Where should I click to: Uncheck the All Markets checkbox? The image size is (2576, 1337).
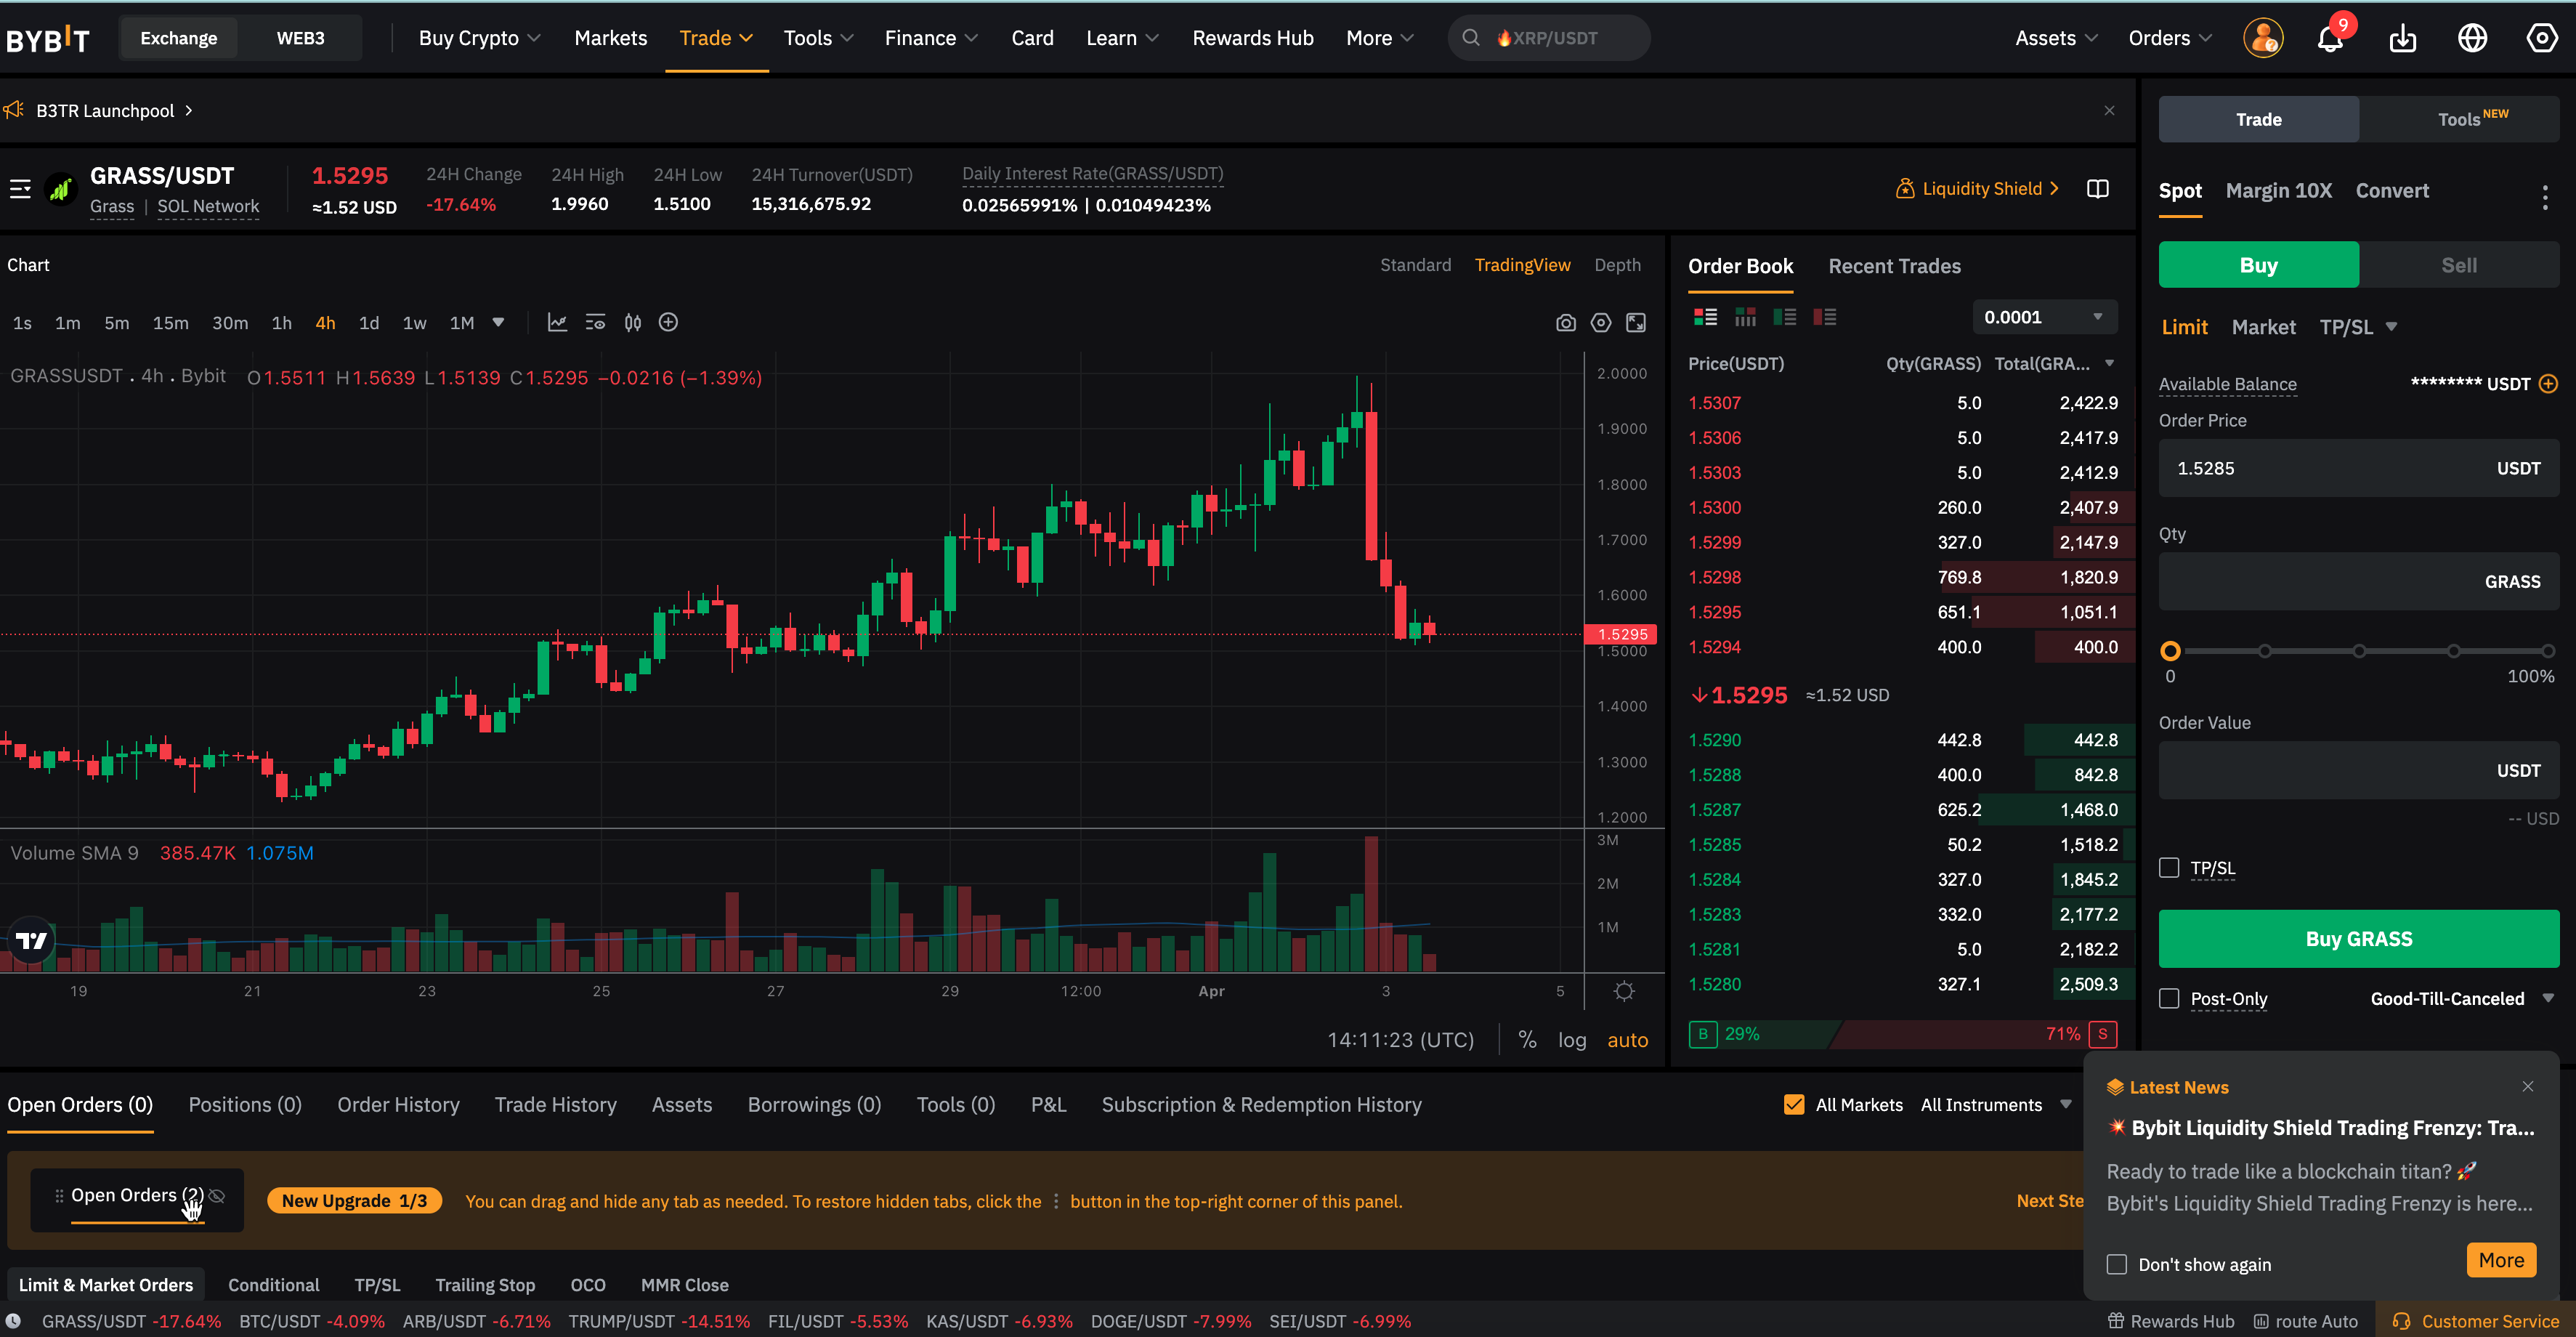click(1794, 1105)
